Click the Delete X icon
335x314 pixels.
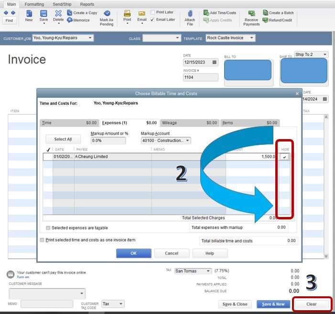(58, 13)
